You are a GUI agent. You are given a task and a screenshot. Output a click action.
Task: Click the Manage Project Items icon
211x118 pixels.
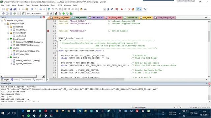[56, 13]
